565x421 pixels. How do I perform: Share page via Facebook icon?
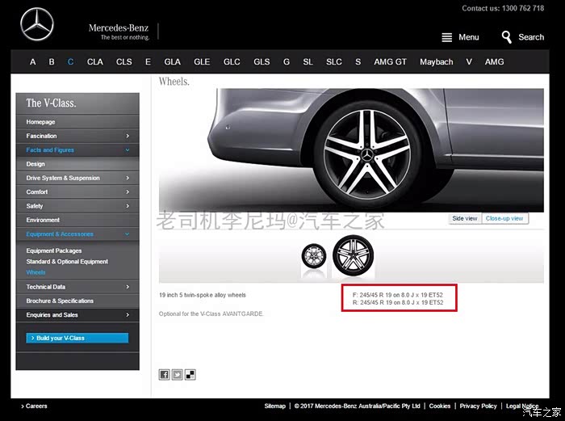[x=164, y=374]
